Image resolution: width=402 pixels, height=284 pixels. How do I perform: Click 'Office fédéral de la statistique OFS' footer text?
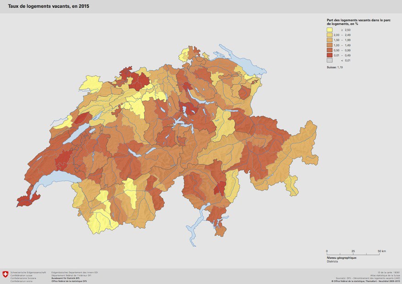(69, 281)
